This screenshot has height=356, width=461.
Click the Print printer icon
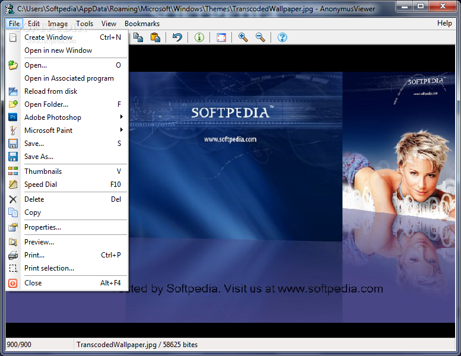pyautogui.click(x=13, y=255)
